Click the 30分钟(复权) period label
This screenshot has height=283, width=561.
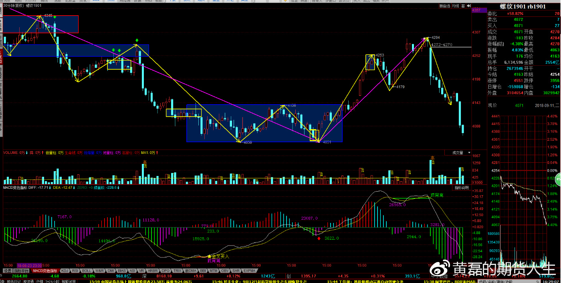pos(13,6)
